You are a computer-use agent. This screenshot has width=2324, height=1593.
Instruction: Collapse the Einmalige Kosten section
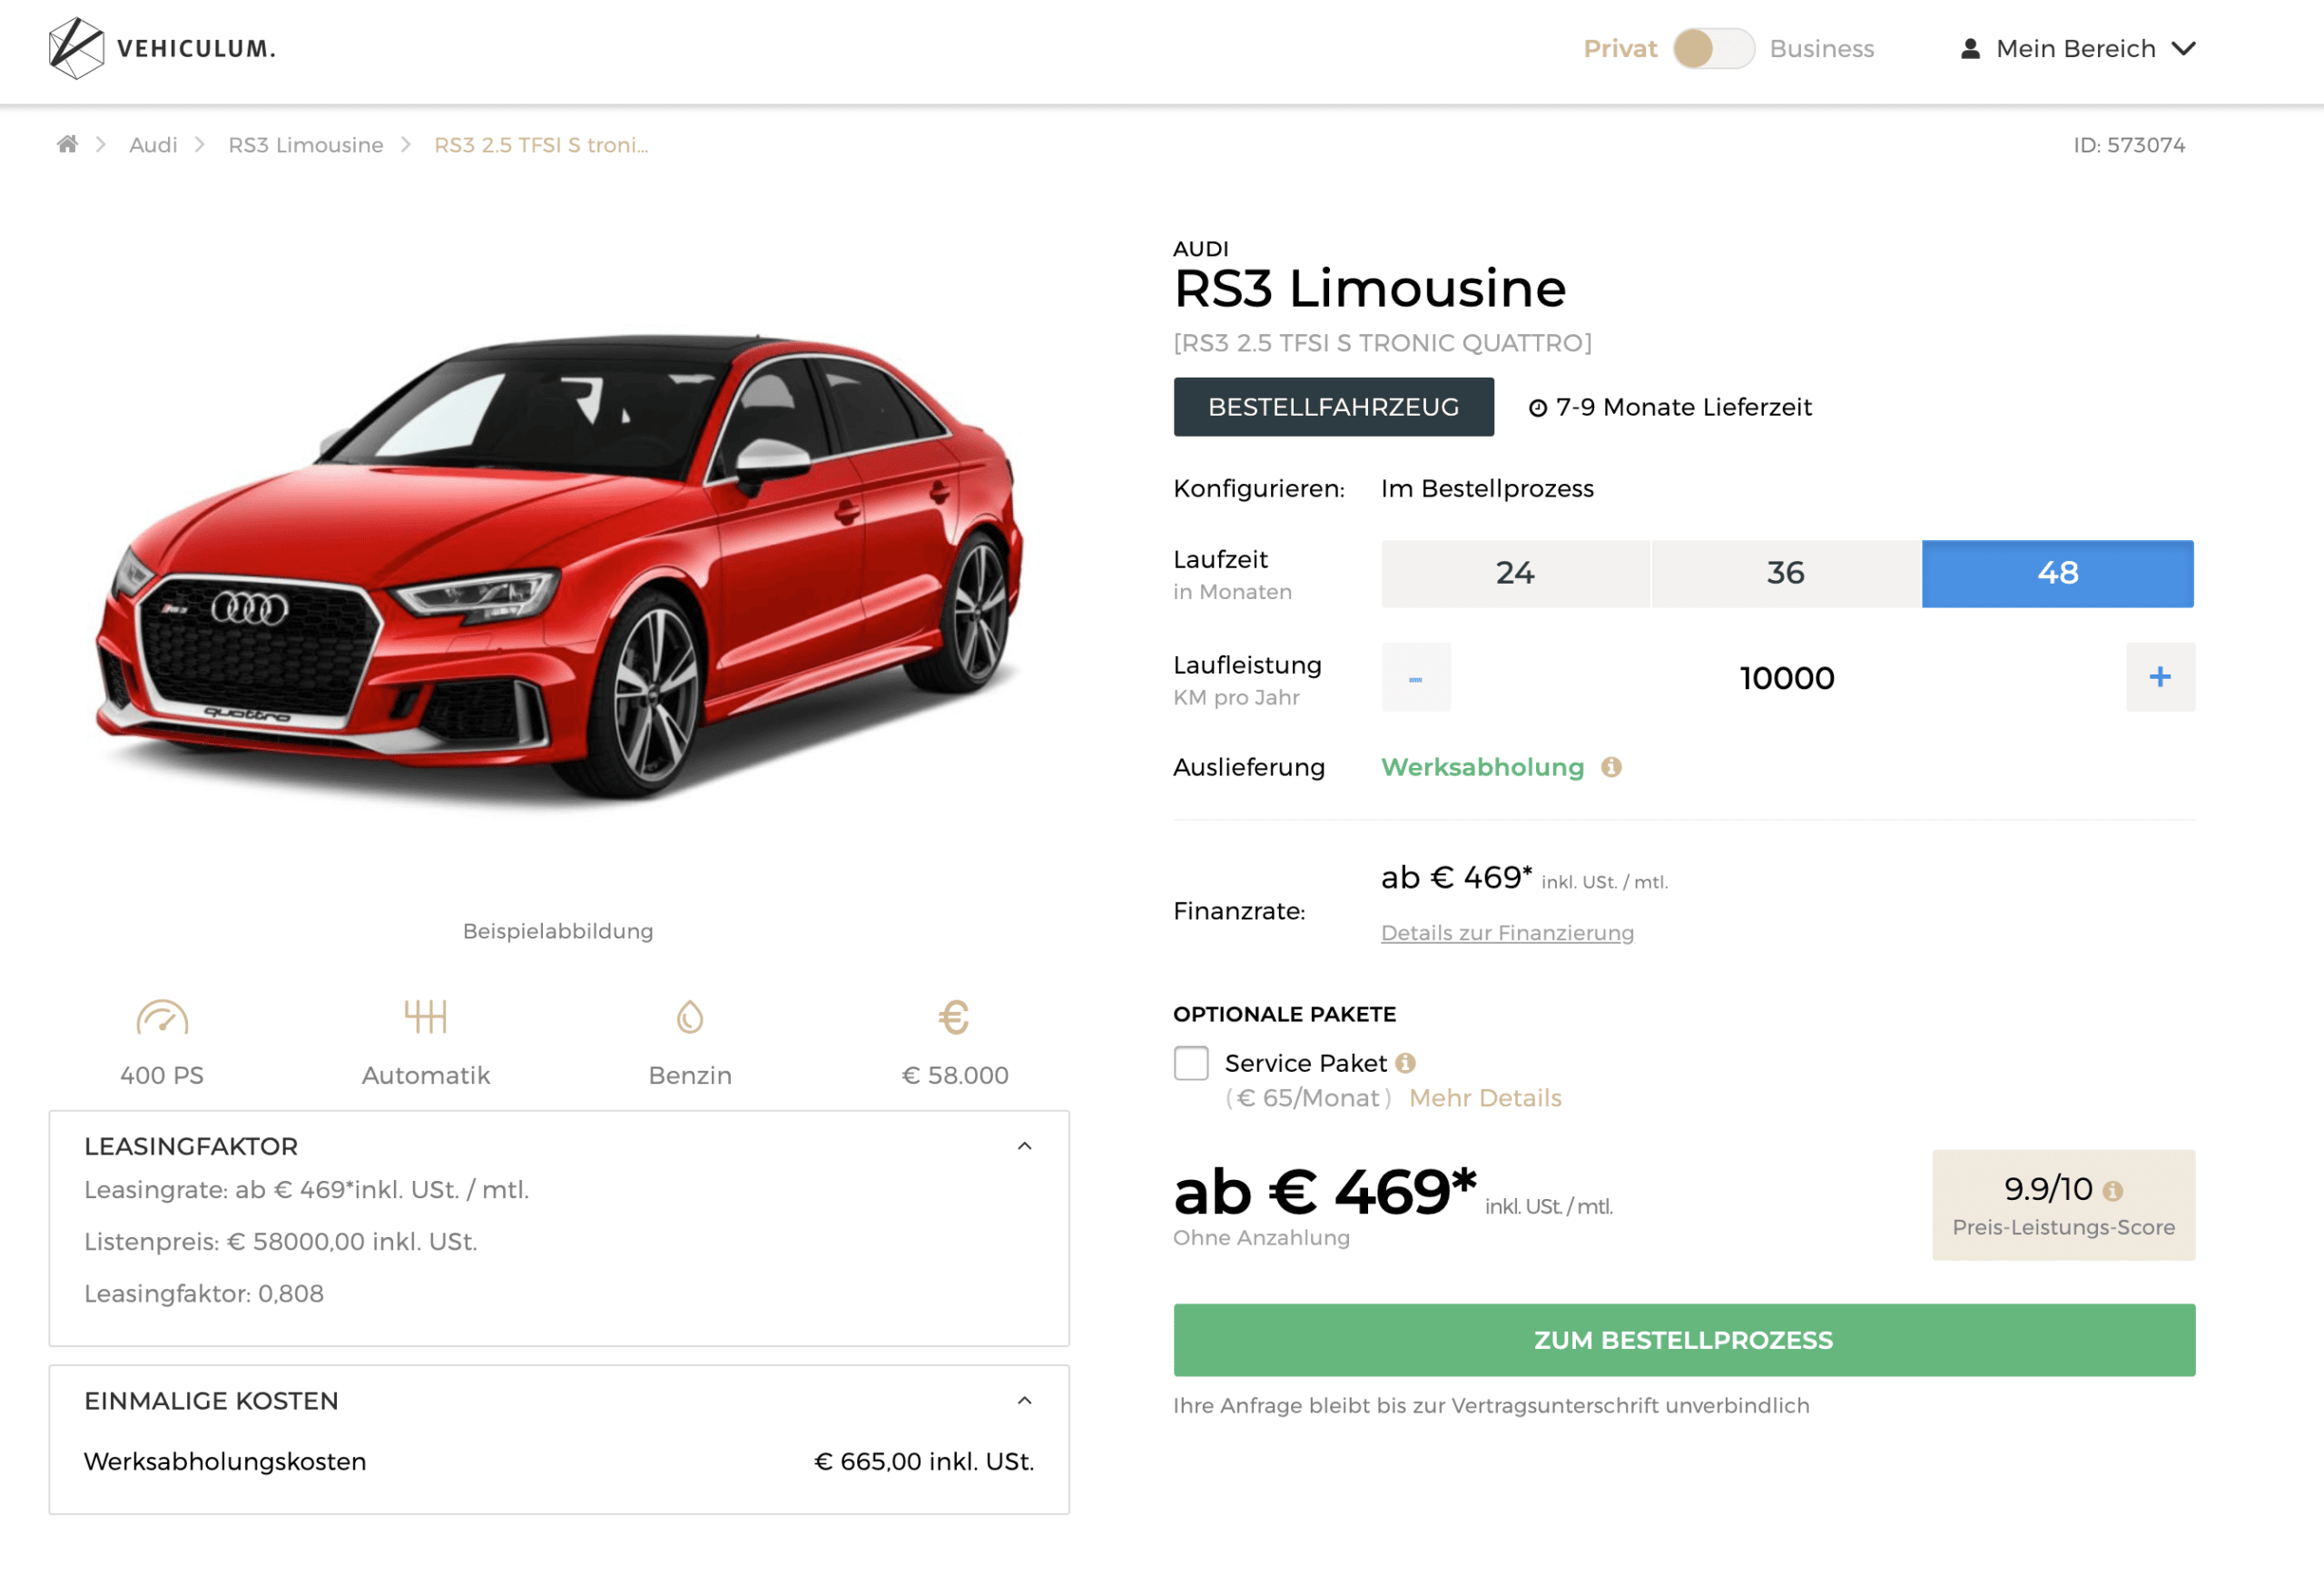click(x=1024, y=1400)
